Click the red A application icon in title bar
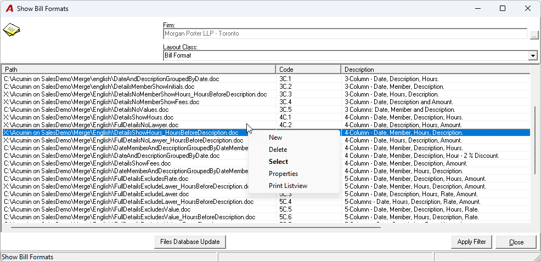Screen dimensions: 541x262 click(10, 9)
